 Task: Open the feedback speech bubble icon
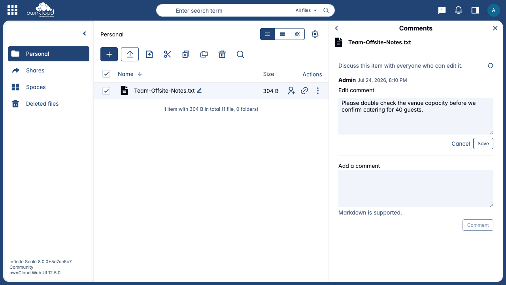pyautogui.click(x=442, y=10)
